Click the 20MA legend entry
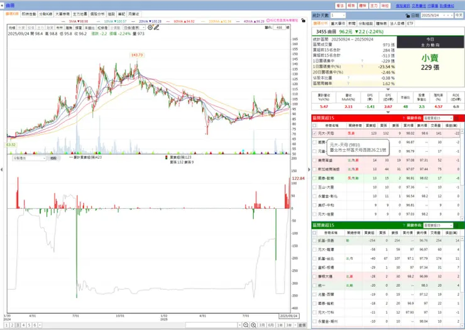465x330 pixels. coord(150,21)
